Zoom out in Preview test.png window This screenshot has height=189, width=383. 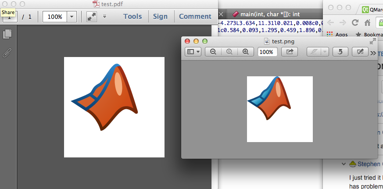coord(213,52)
